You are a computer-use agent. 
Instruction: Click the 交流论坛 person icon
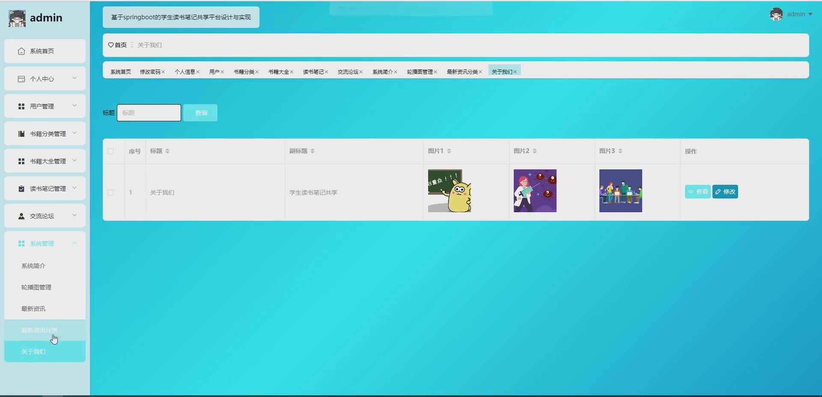(x=21, y=216)
